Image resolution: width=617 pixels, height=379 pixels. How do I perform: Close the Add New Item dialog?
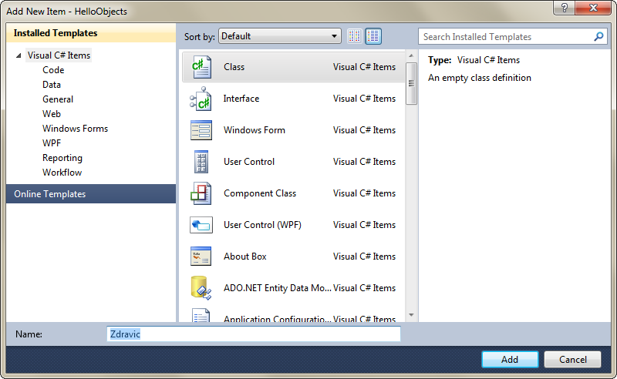(594, 8)
